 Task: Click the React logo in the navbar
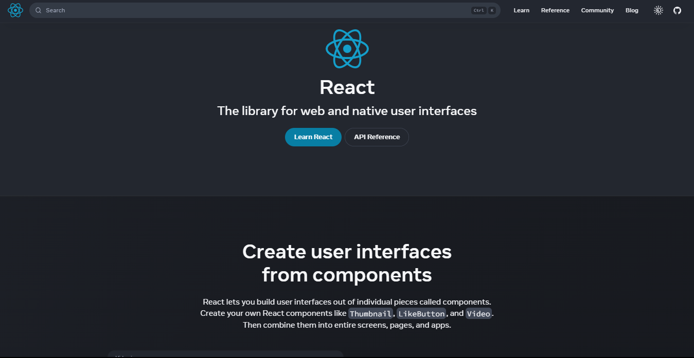point(15,10)
